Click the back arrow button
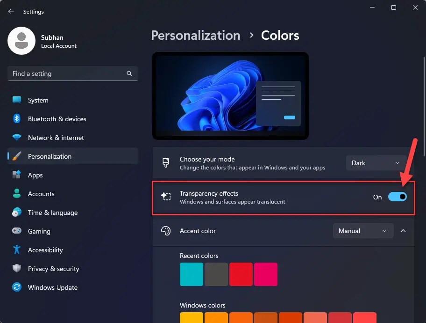This screenshot has height=323, width=426. [x=10, y=11]
